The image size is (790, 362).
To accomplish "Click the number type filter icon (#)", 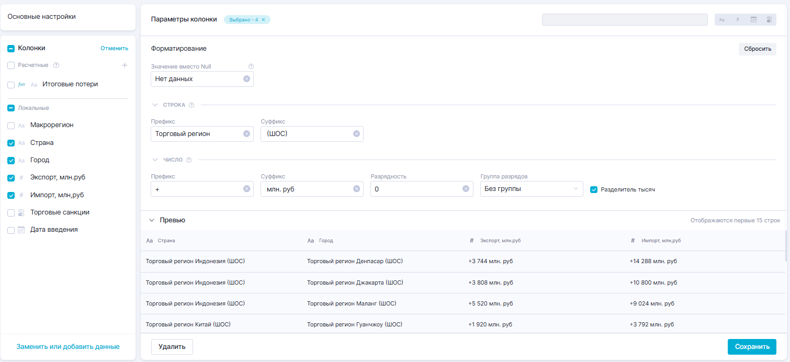I will coord(738,20).
